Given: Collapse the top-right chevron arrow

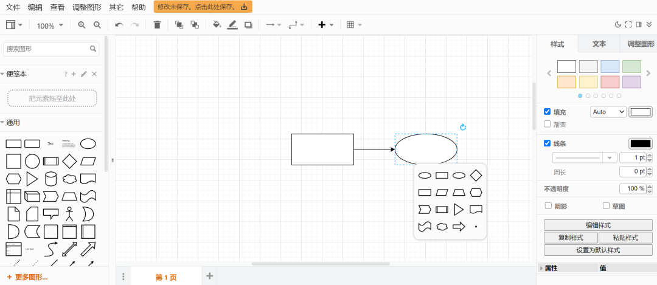Looking at the screenshot, I should coord(650,25).
